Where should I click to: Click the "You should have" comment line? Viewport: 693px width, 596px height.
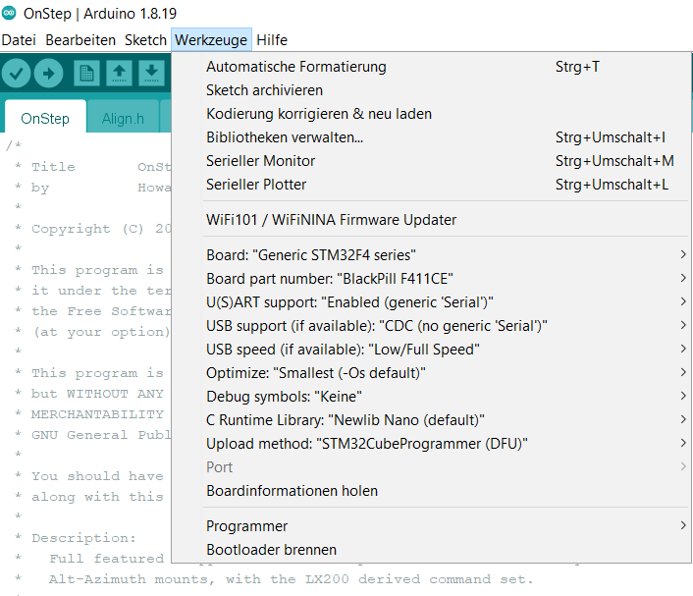click(89, 476)
